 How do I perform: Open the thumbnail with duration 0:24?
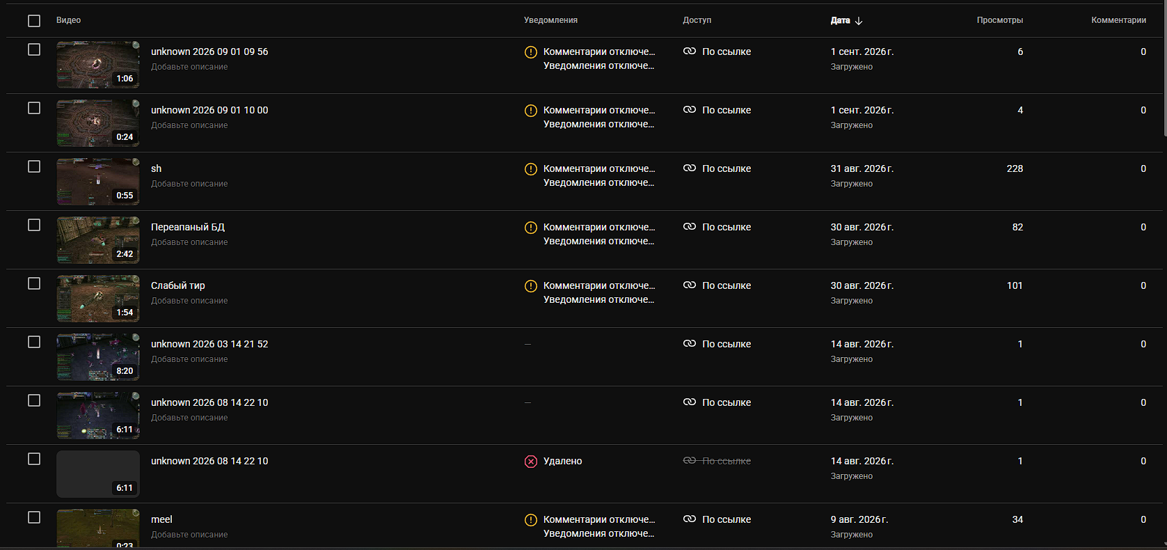(x=98, y=123)
